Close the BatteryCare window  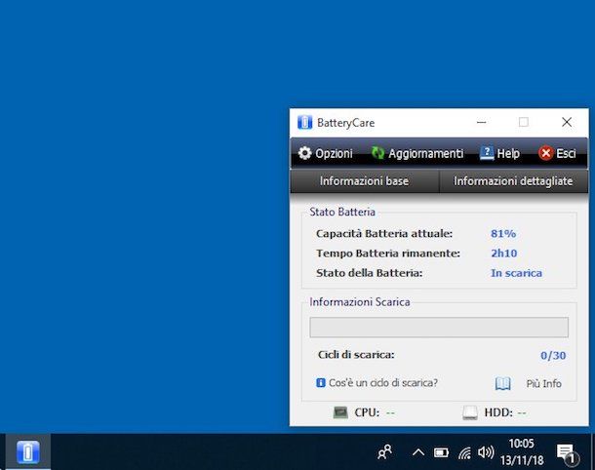click(567, 122)
